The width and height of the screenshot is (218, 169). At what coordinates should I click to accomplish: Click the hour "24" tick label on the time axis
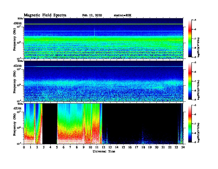(x=183, y=147)
